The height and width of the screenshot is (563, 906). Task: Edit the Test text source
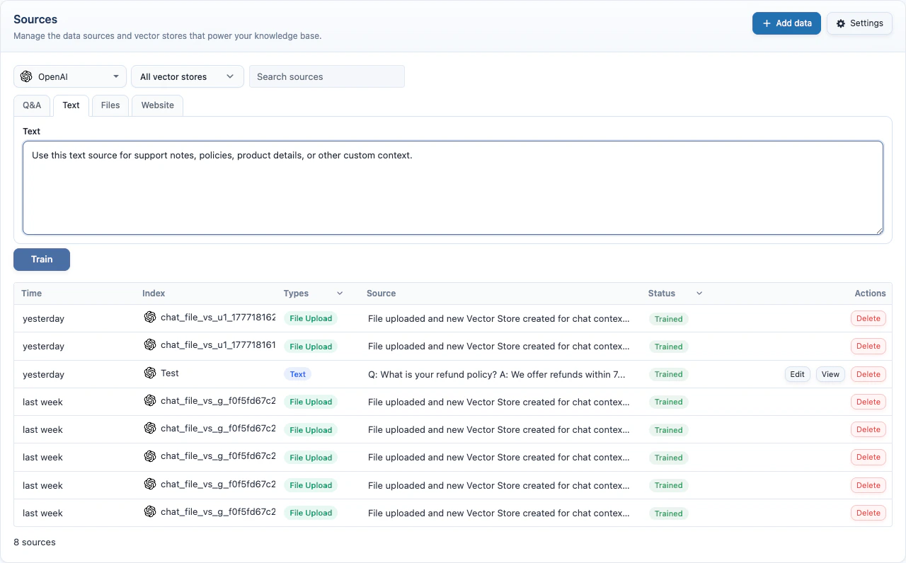pyautogui.click(x=797, y=373)
